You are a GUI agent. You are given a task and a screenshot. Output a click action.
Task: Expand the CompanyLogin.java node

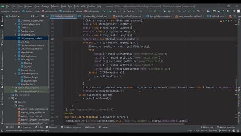point(15,24)
